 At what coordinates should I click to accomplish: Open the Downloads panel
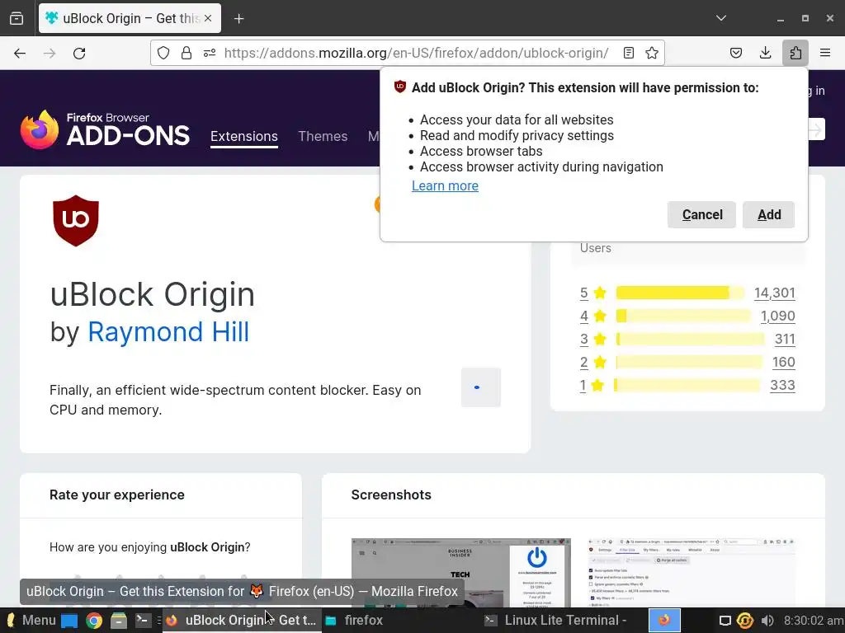(x=765, y=53)
